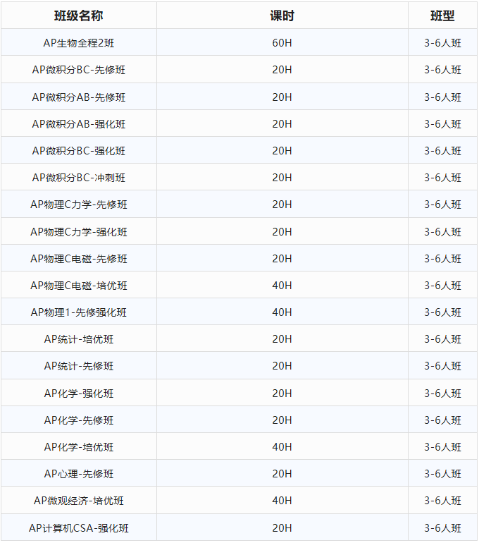The width and height of the screenshot is (479, 543).
Task: Select the AP化学-强化班 class
Action: coord(79,393)
